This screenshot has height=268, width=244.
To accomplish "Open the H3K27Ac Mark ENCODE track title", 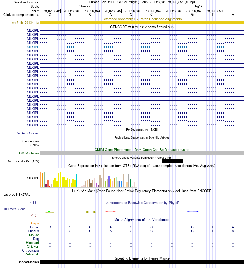I will pos(142,191).
